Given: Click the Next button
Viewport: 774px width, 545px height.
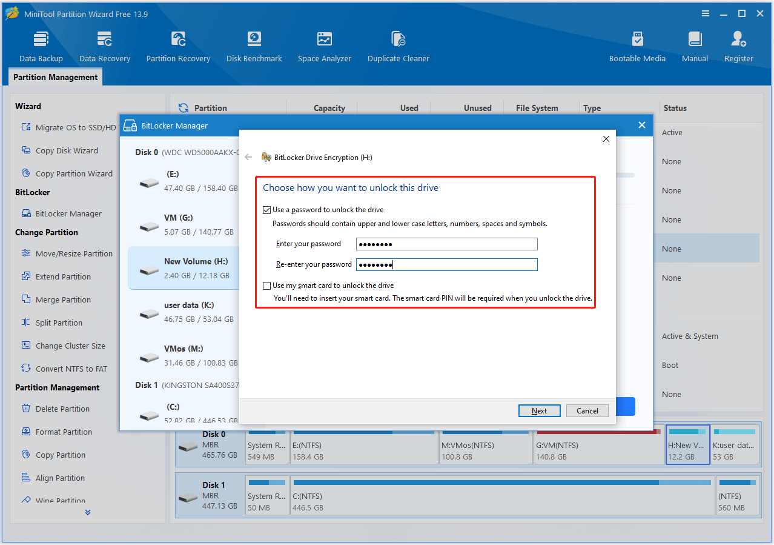Looking at the screenshot, I should click(539, 410).
